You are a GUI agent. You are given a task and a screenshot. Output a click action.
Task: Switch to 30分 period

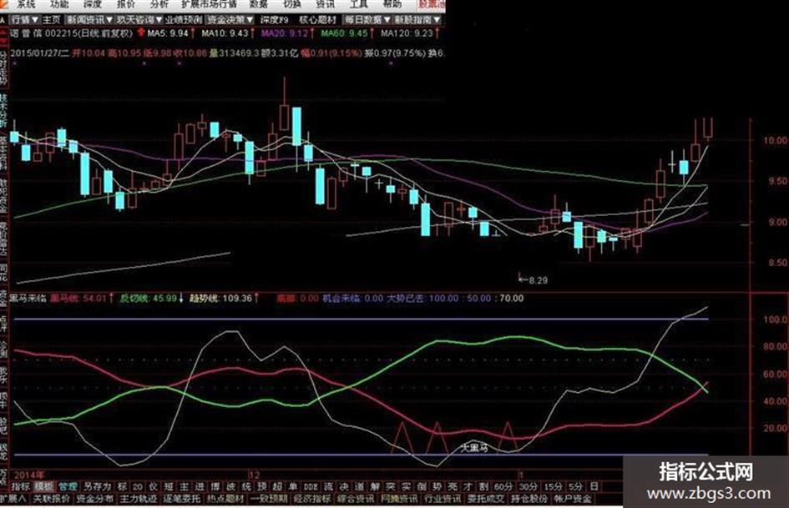[x=529, y=486]
